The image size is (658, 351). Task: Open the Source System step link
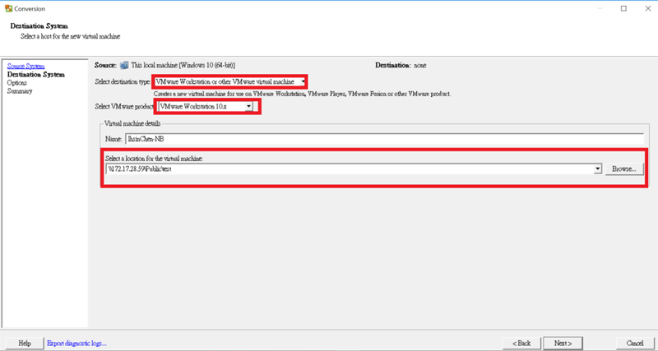tap(25, 67)
